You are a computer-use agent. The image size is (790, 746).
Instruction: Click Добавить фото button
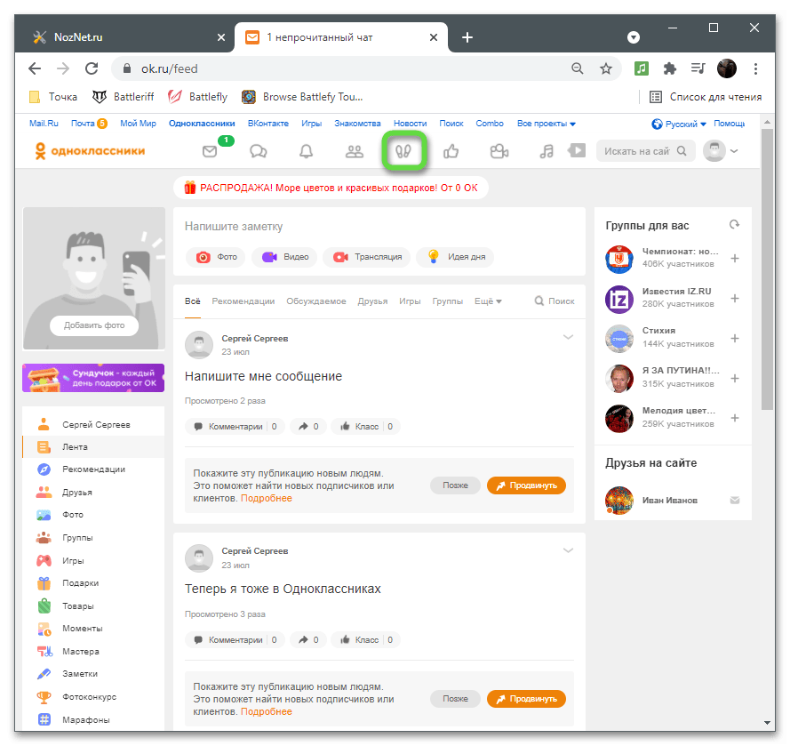[x=94, y=325]
